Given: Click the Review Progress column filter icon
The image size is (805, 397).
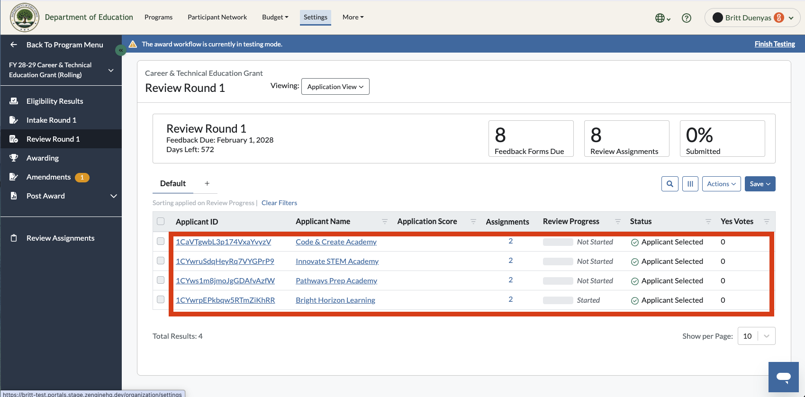Looking at the screenshot, I should [618, 221].
